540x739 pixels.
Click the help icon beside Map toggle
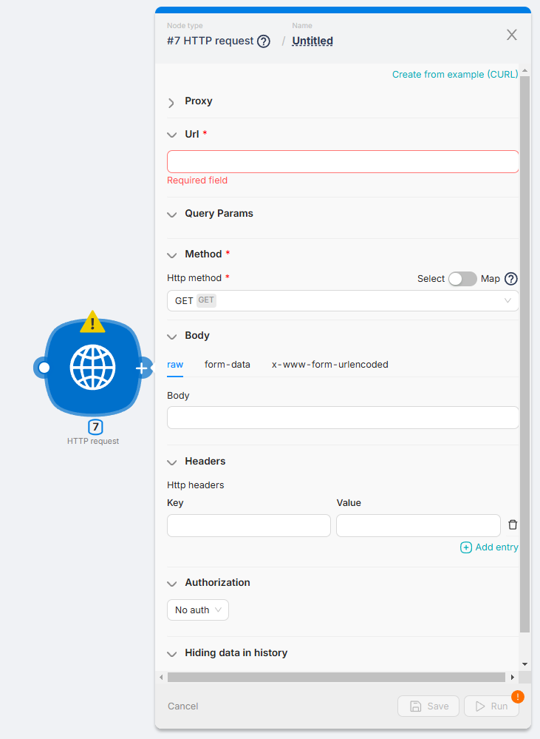click(510, 279)
